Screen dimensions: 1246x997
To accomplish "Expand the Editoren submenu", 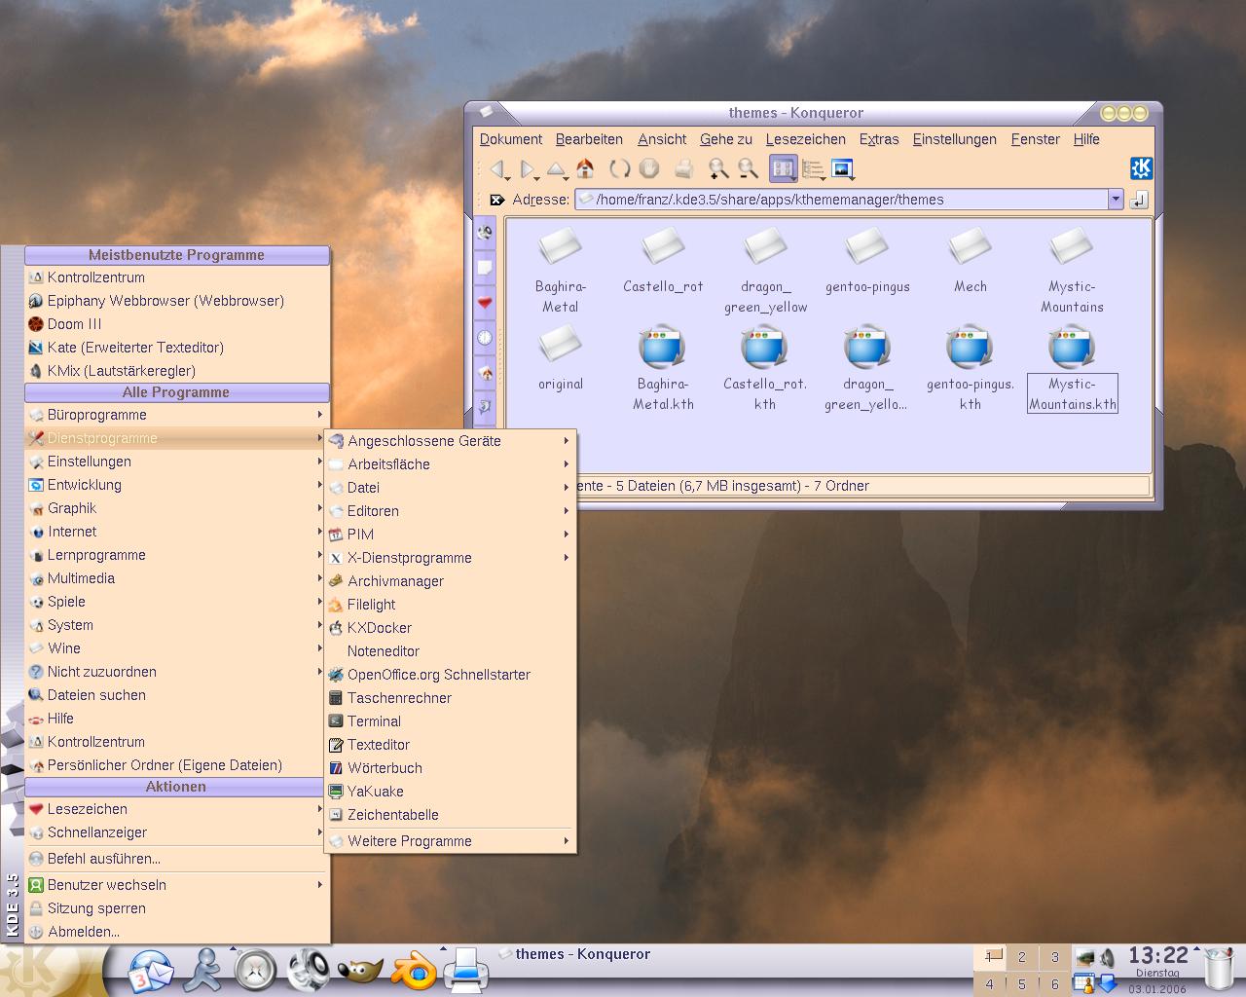I will [450, 511].
